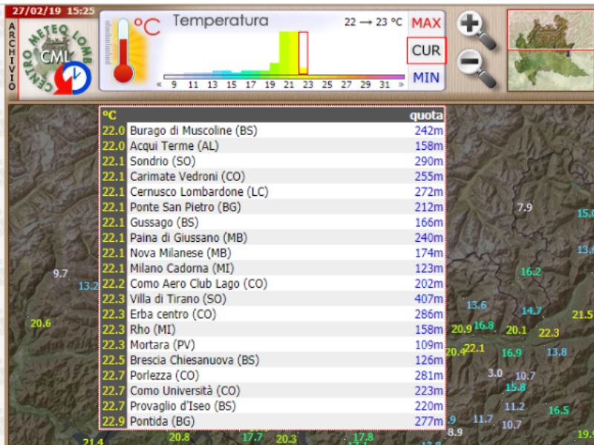594x445 pixels.
Task: Click the zoom in magnifier icon
Action: [x=474, y=29]
